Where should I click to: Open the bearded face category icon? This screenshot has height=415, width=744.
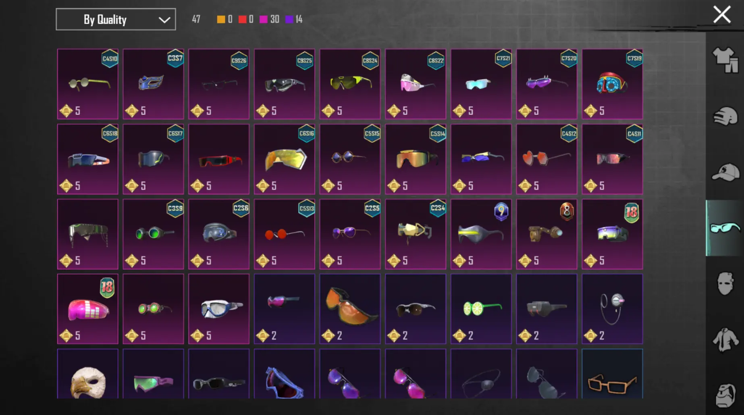[x=725, y=395]
